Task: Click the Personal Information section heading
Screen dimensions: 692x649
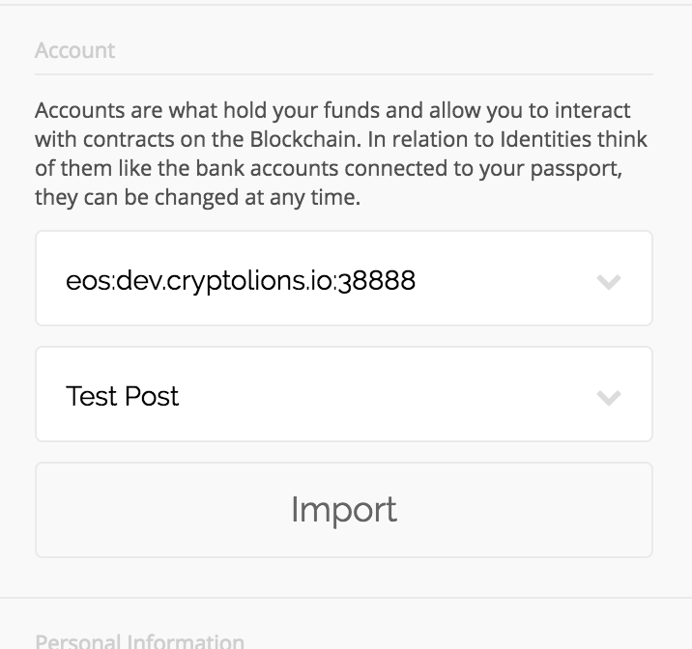Action: click(139, 640)
